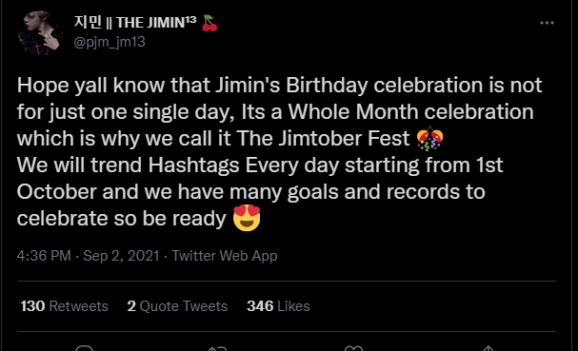Image resolution: width=578 pixels, height=351 pixels.
Task: View the 2 Quote Tweets list
Action: pyautogui.click(x=177, y=306)
